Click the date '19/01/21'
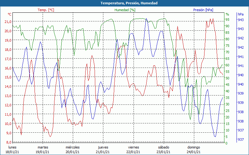Image resolution: width=249 pixels, height=155 pixels. (x=42, y=152)
